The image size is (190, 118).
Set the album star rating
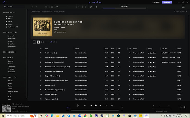[x=53, y=42]
